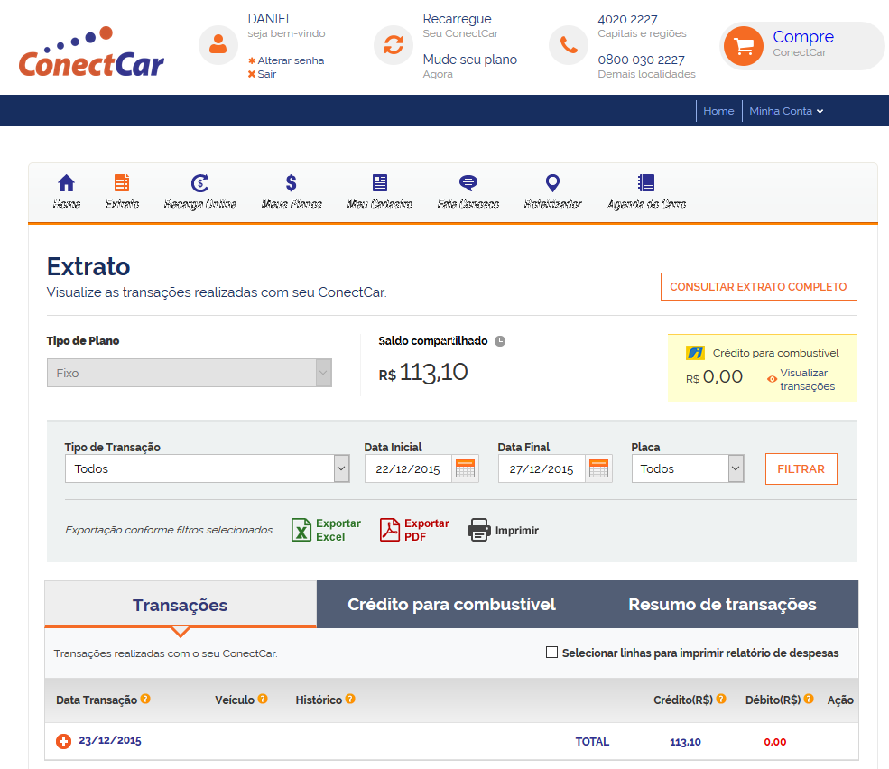Viewport: 889px width, 769px height.
Task: Open the Data Inicial calendar picker
Action: pyautogui.click(x=466, y=469)
